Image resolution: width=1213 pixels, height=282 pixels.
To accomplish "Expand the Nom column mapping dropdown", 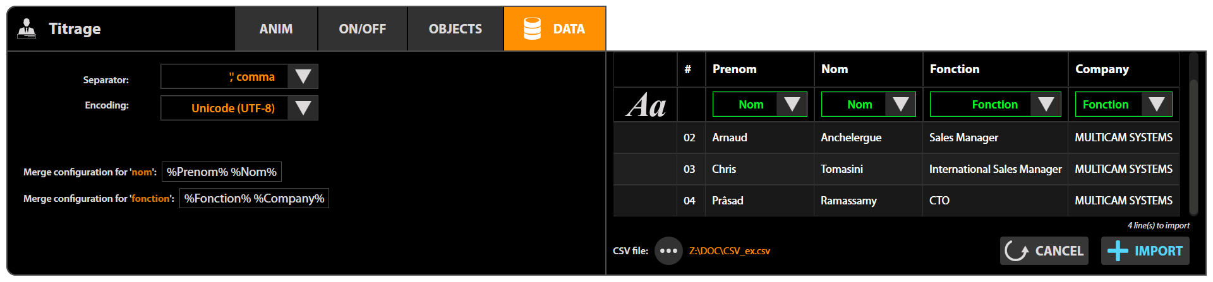I will 900,104.
